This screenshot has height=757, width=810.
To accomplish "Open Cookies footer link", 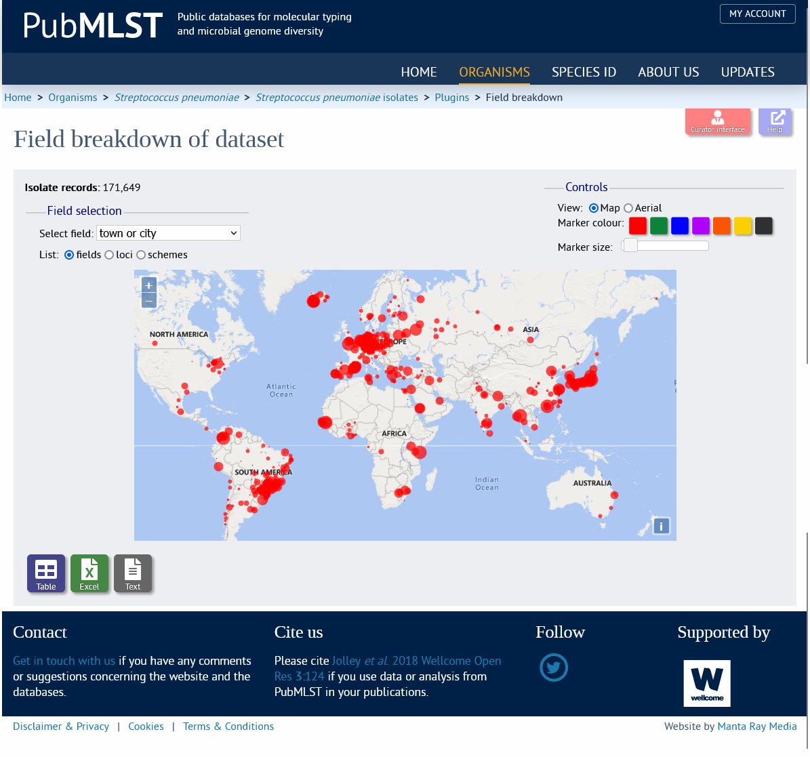I will (x=146, y=727).
